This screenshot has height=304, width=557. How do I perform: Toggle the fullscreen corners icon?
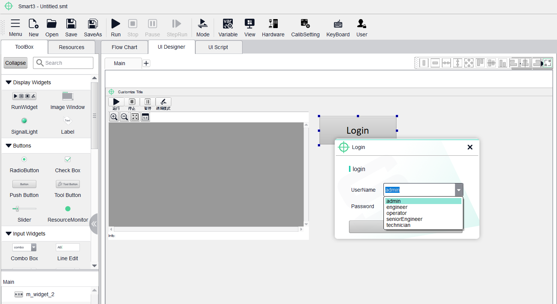tap(548, 63)
